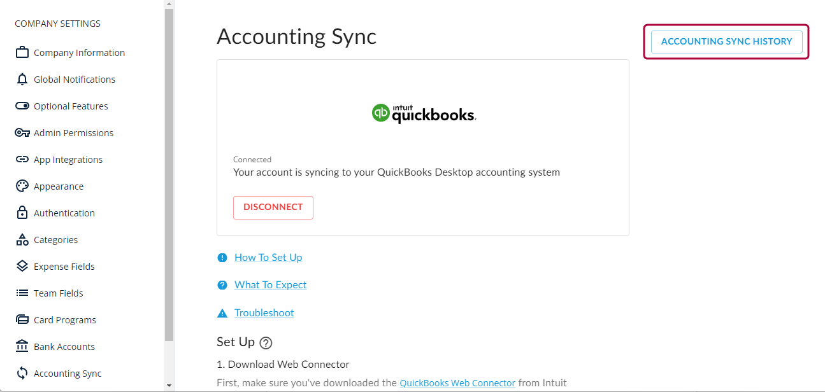The height and width of the screenshot is (392, 825).
Task: Open Team Fields in the sidebar
Action: (57, 293)
